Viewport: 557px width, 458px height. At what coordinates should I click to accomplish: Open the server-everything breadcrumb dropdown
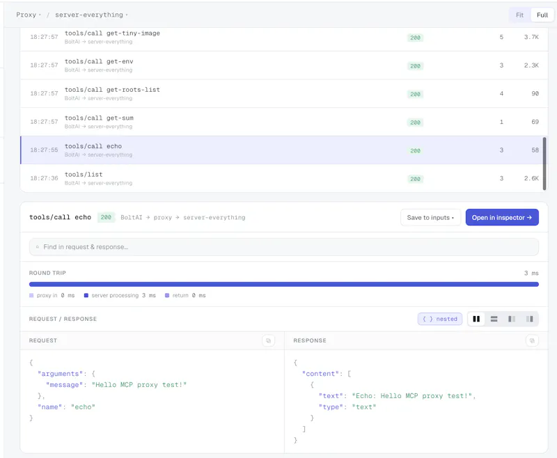point(91,15)
